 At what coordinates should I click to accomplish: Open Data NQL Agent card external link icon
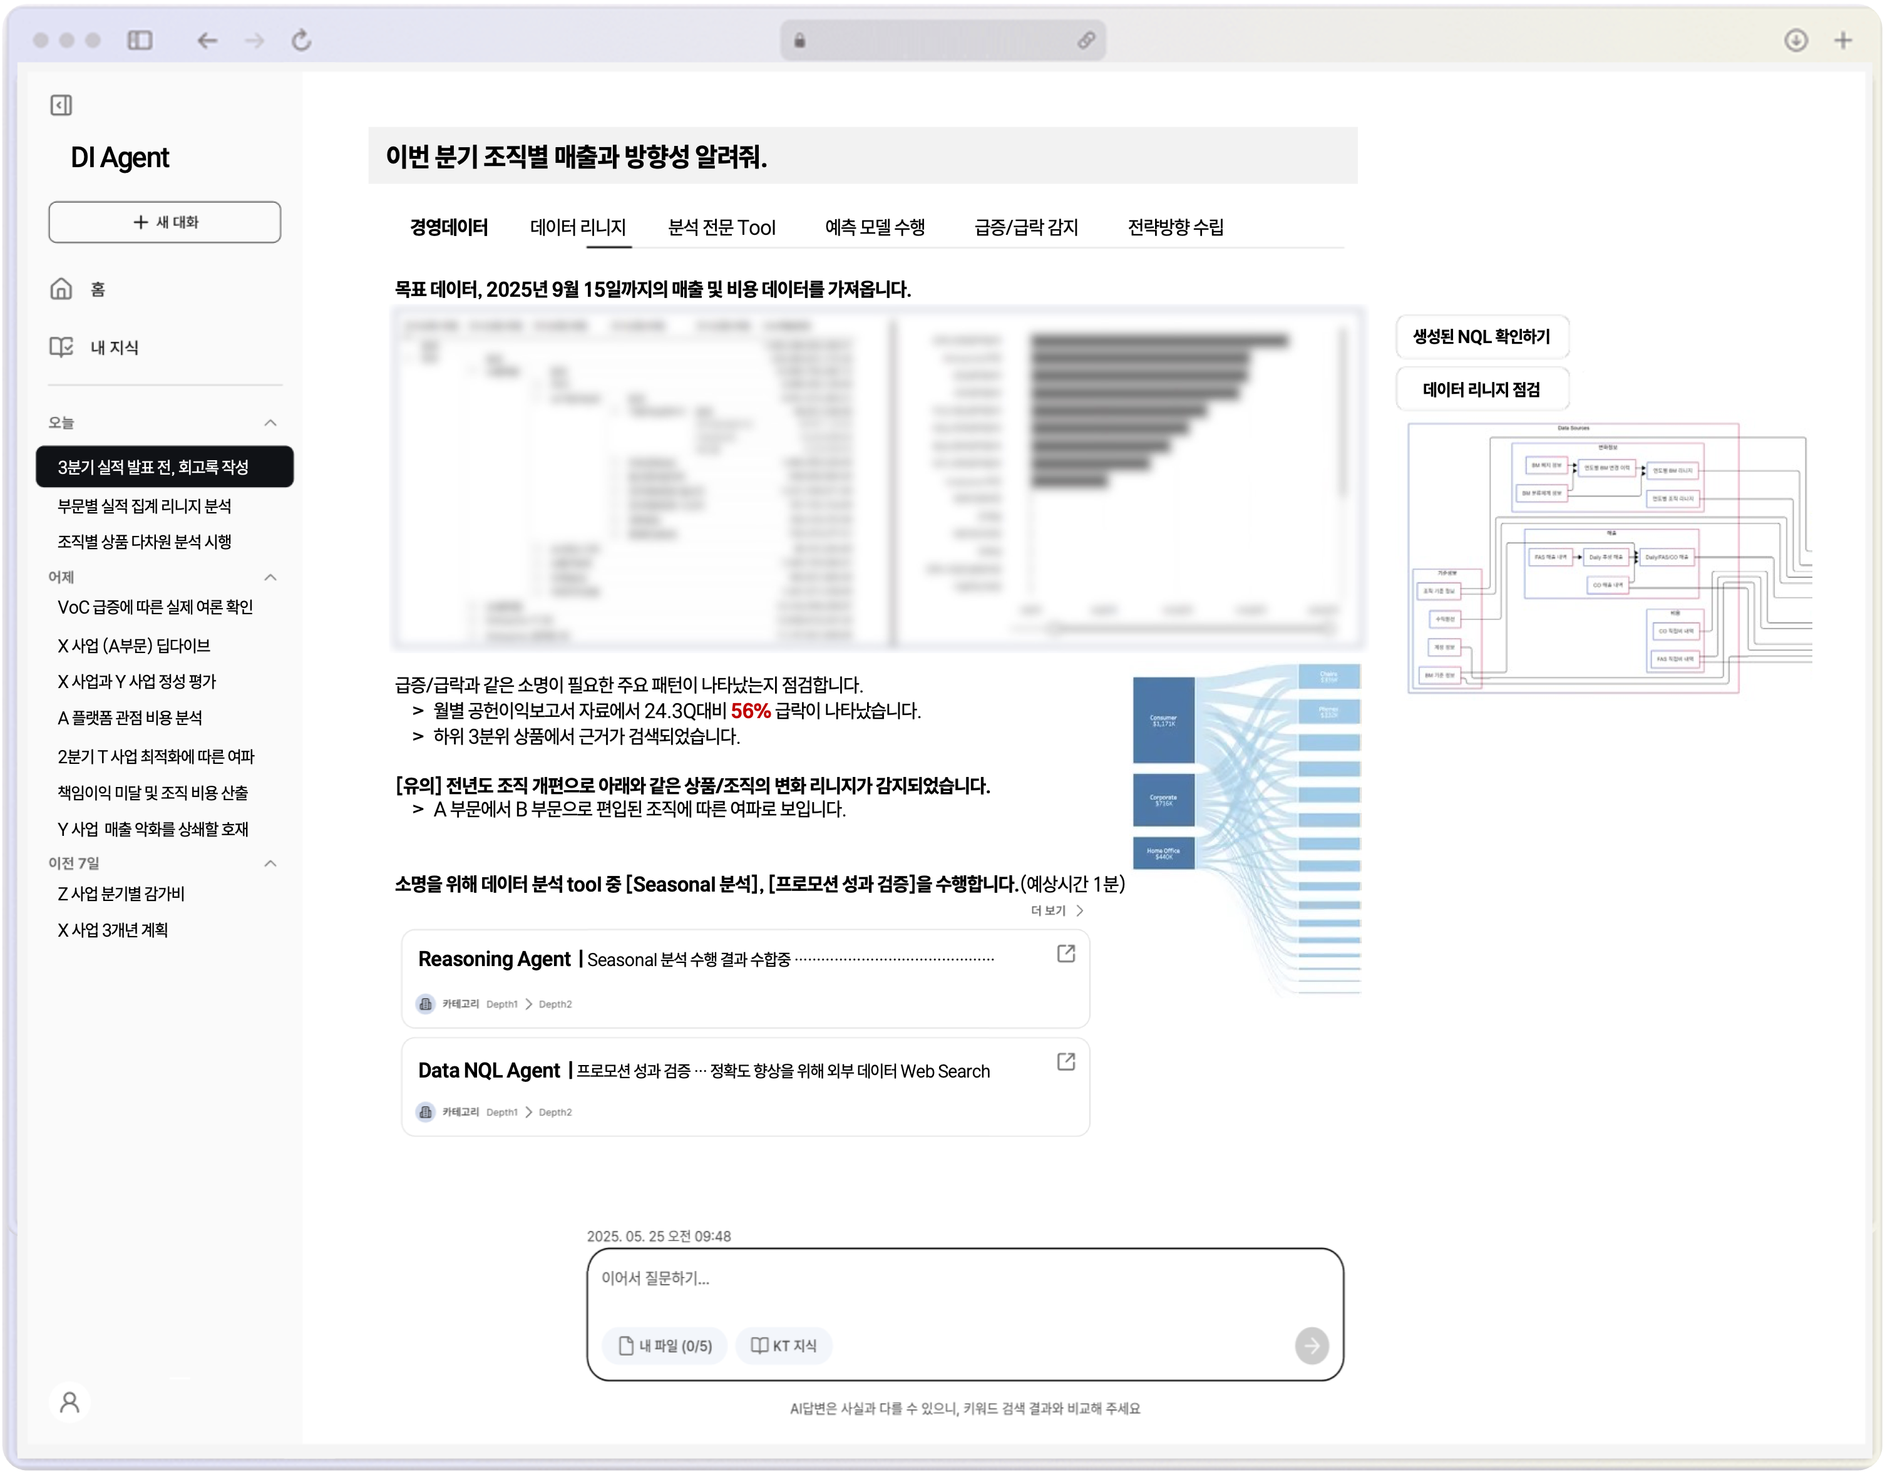click(x=1066, y=1061)
